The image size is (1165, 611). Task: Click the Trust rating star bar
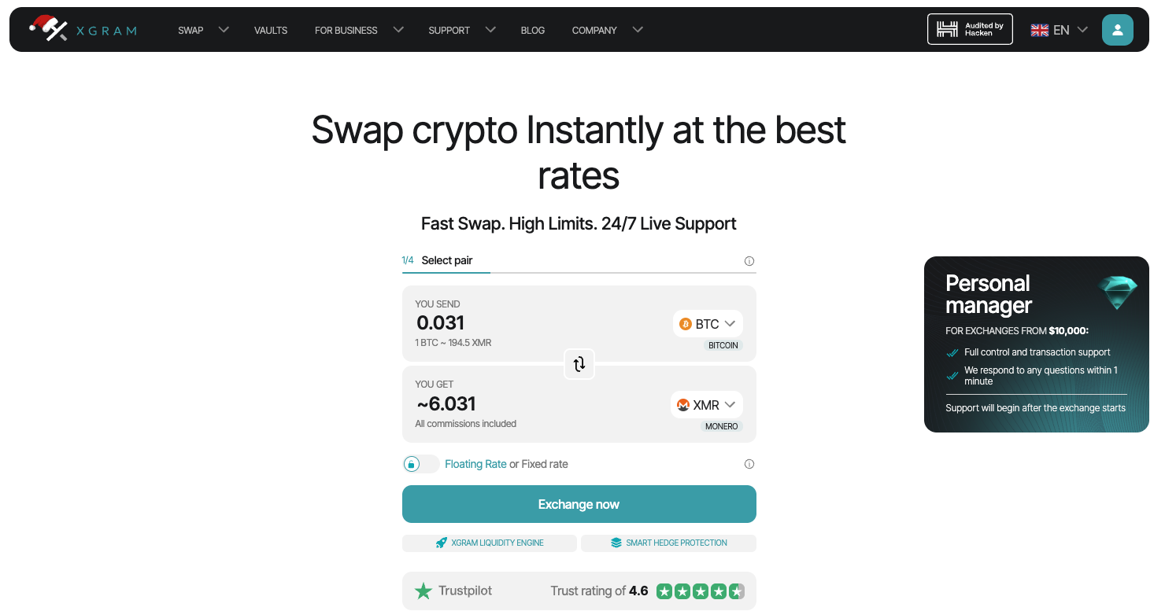700,591
